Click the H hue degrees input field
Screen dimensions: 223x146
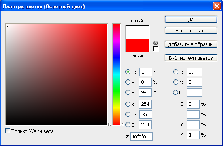click(146, 72)
